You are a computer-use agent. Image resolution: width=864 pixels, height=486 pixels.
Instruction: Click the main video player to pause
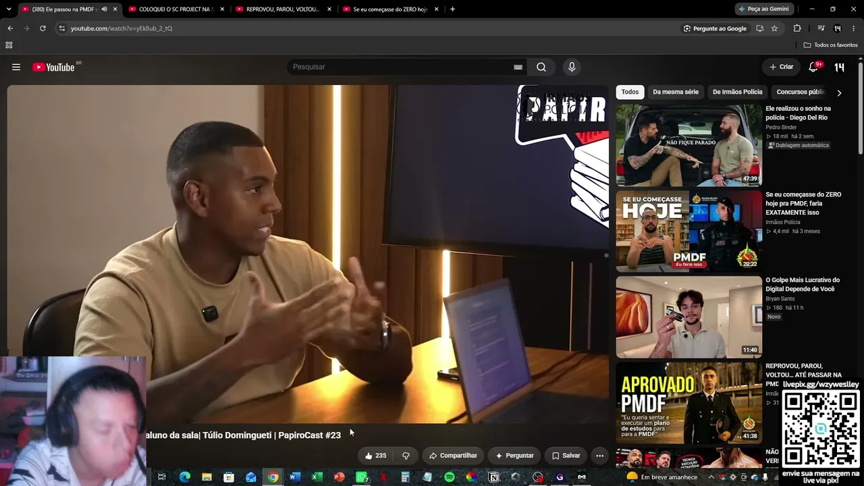click(308, 254)
